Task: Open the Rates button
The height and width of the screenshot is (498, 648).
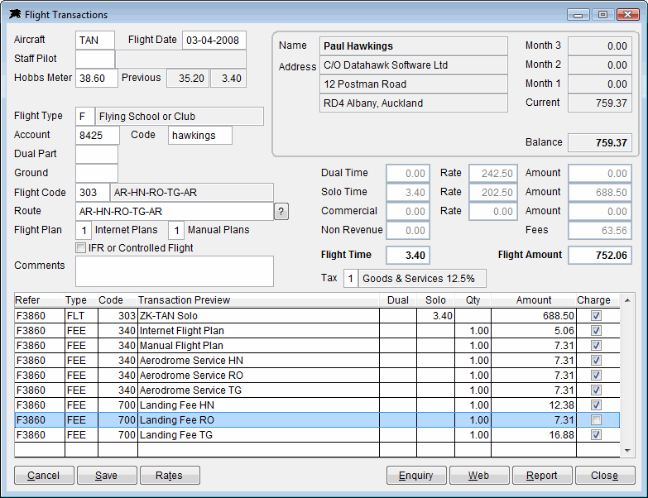Action: [170, 476]
